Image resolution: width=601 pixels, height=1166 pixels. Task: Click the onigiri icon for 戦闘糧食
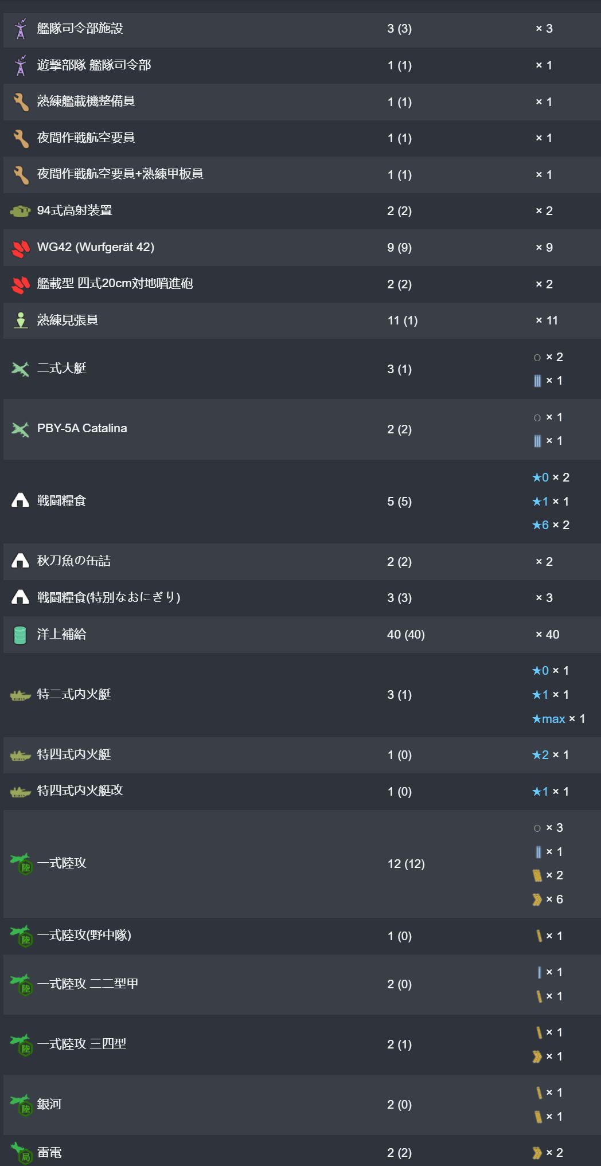pyautogui.click(x=20, y=500)
